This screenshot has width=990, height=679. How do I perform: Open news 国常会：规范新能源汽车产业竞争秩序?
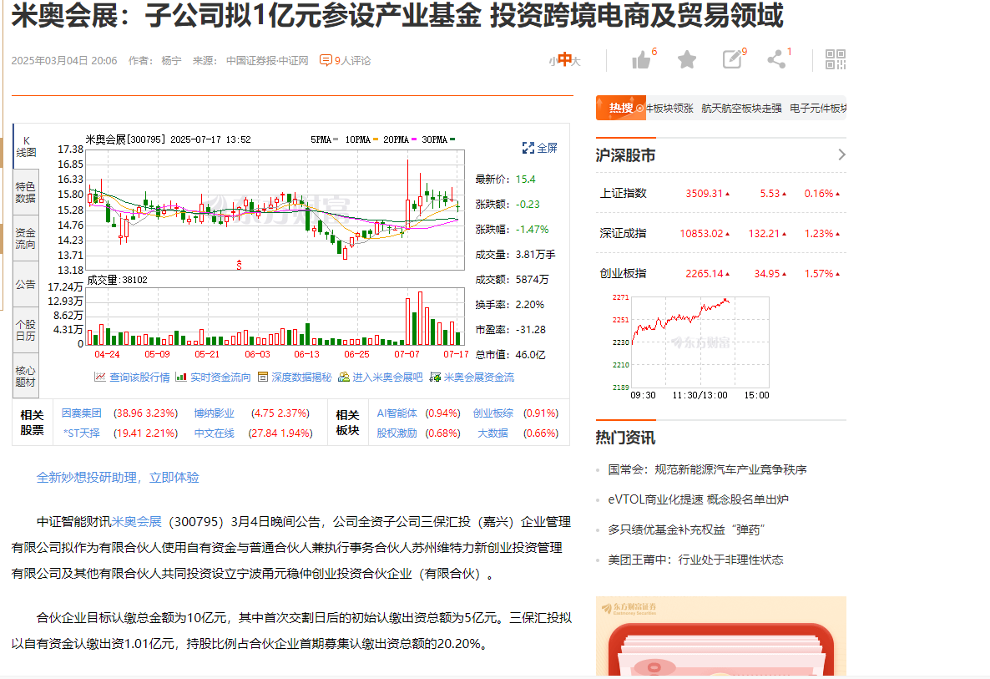[707, 469]
